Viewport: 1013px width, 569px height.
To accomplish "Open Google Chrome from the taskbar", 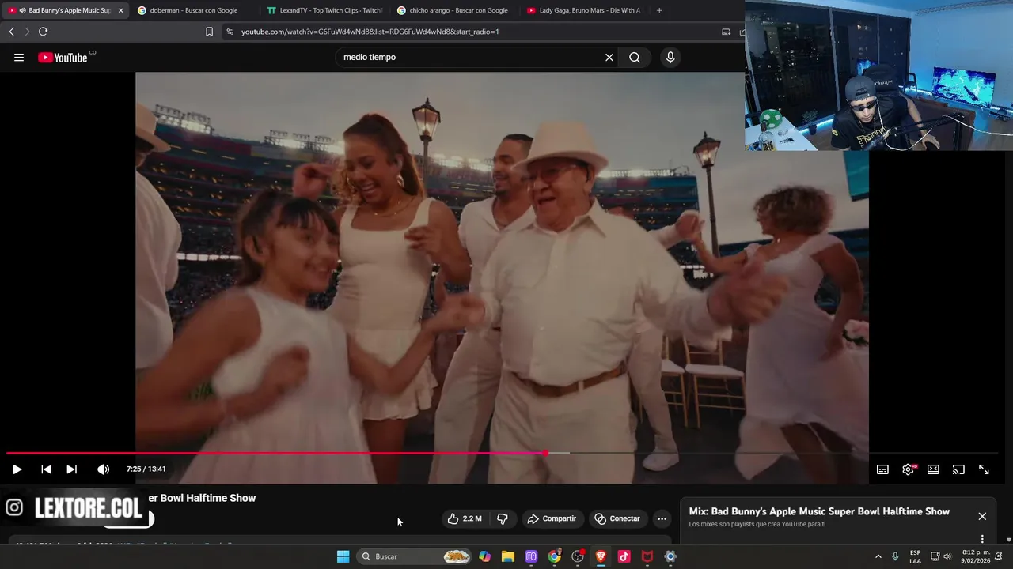I will coord(554,556).
